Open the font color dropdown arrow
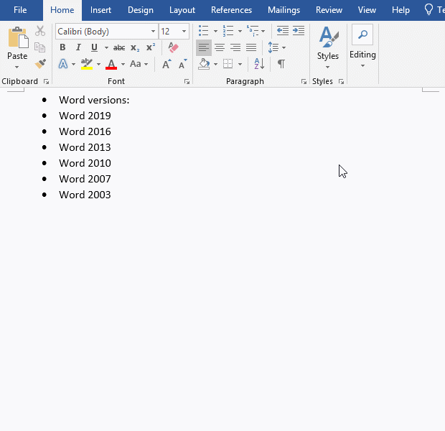The height and width of the screenshot is (431, 445). click(x=123, y=65)
